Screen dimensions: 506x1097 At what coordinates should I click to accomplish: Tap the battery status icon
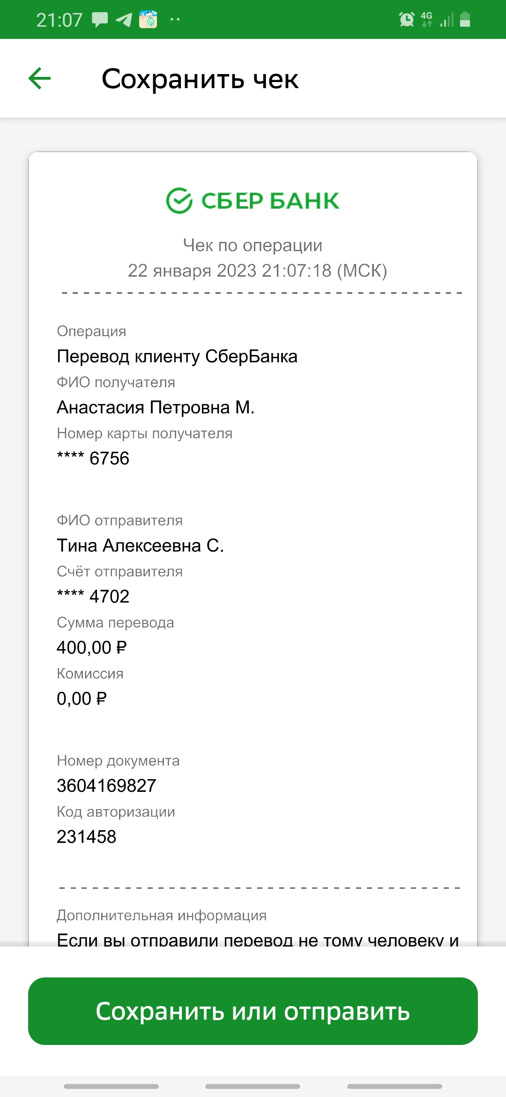coord(465,20)
